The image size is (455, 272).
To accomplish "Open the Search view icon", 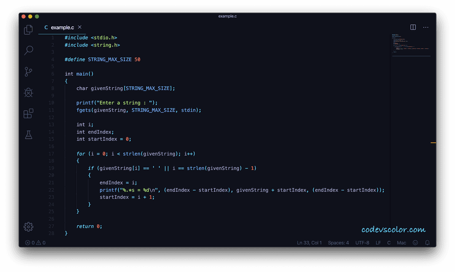I will 28,50.
